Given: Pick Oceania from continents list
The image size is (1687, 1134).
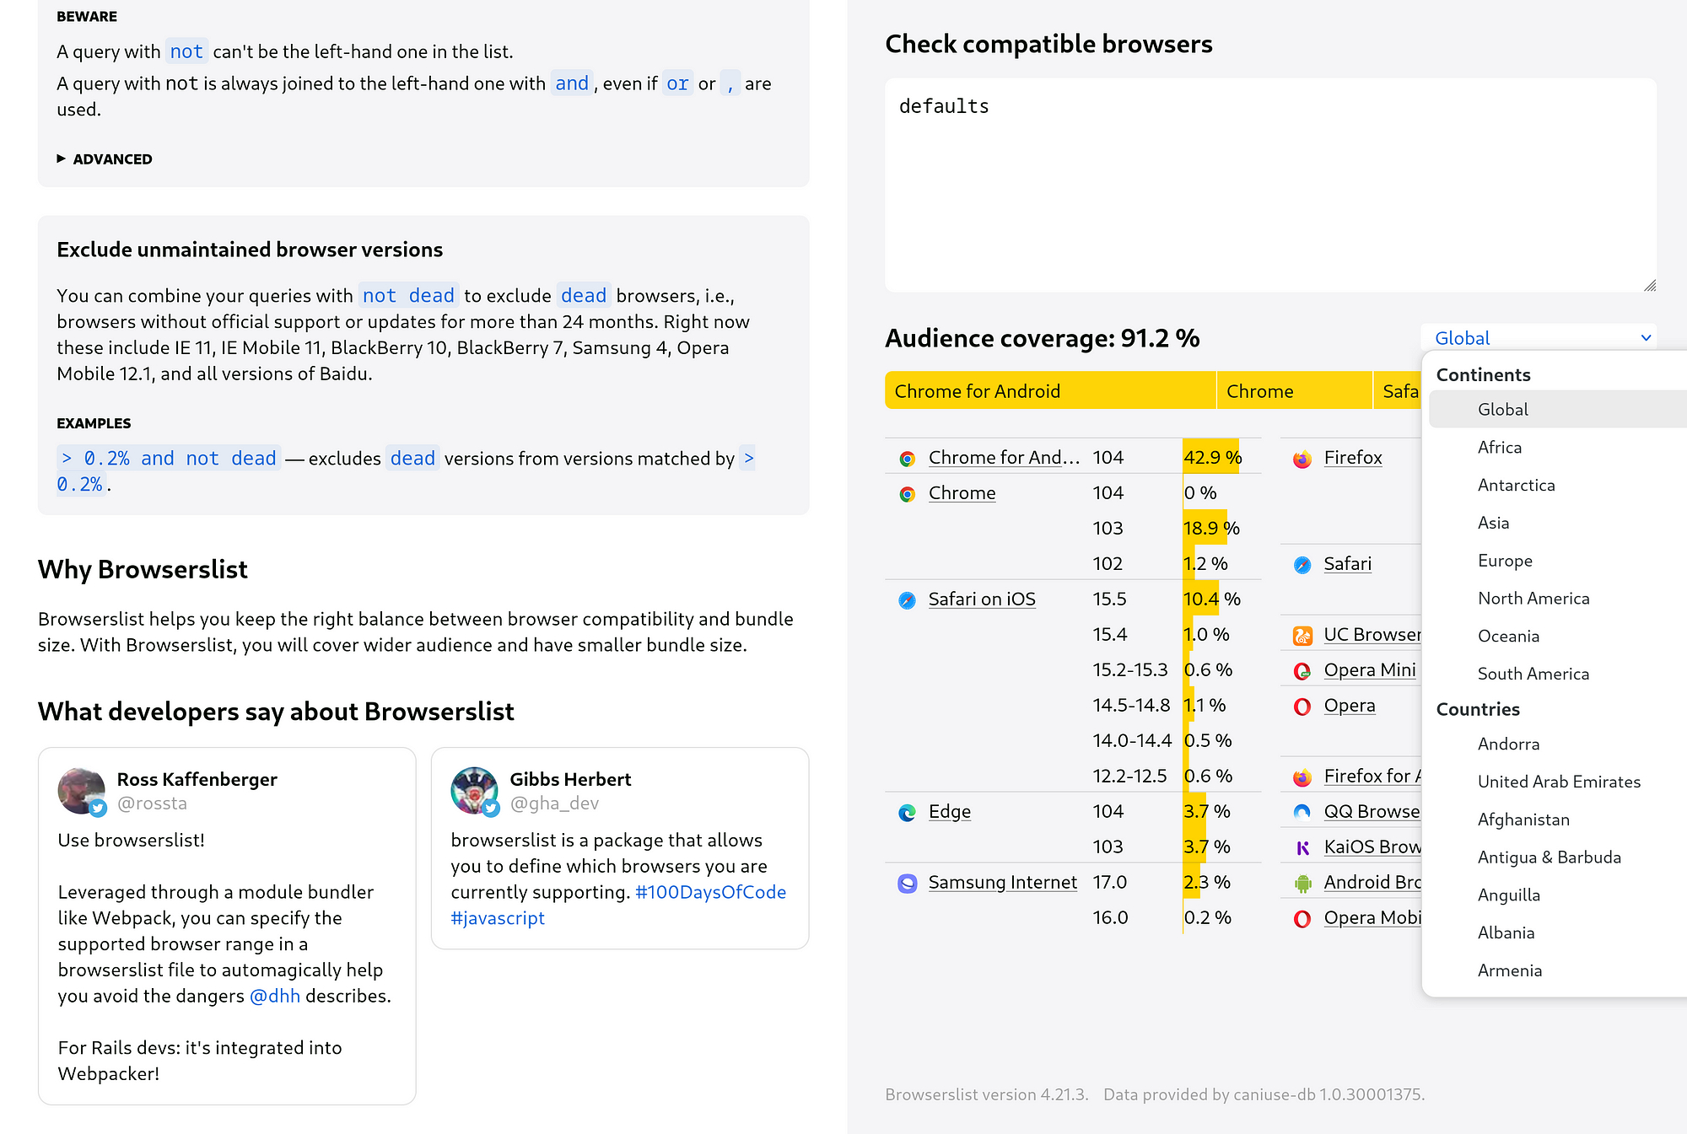Looking at the screenshot, I should point(1557,636).
